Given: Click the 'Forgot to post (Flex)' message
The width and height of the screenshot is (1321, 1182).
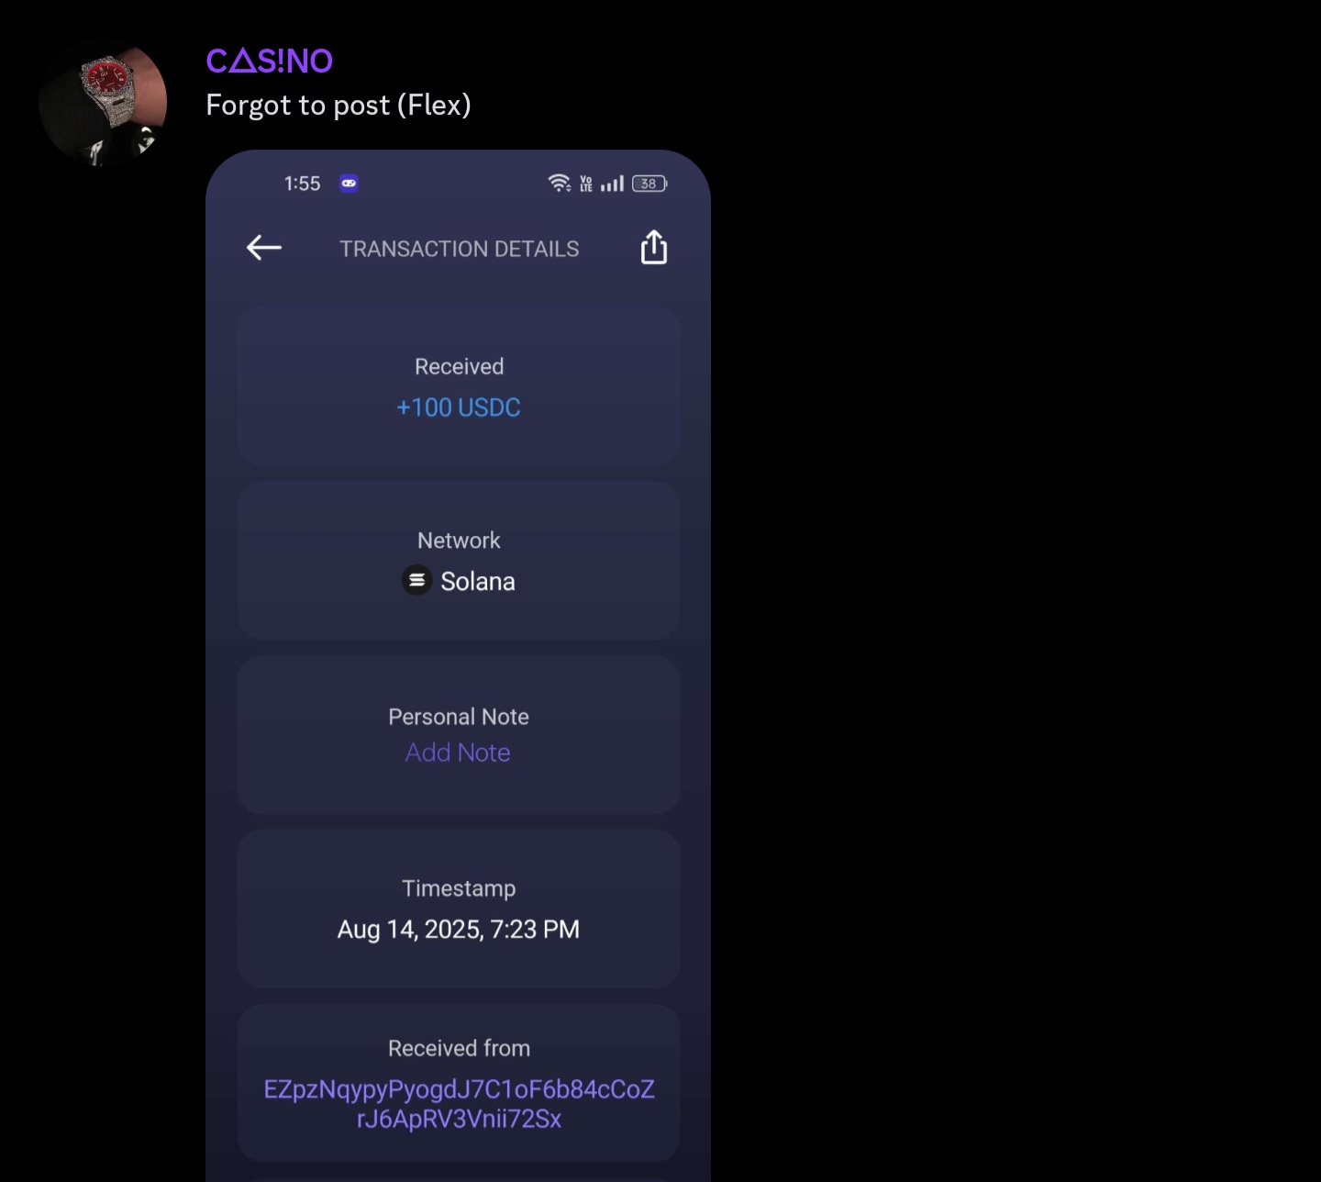Looking at the screenshot, I should (x=339, y=106).
